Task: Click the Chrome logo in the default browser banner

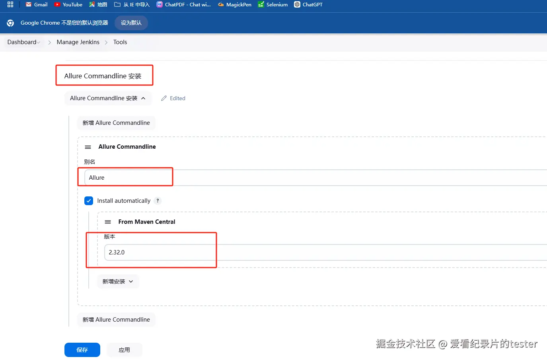Action: (x=10, y=23)
